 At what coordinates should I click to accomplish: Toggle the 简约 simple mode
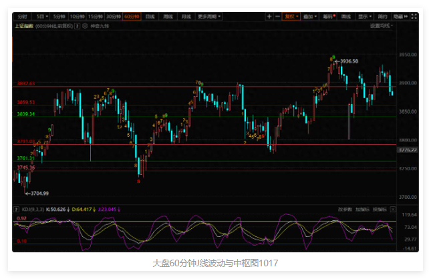point(382,15)
